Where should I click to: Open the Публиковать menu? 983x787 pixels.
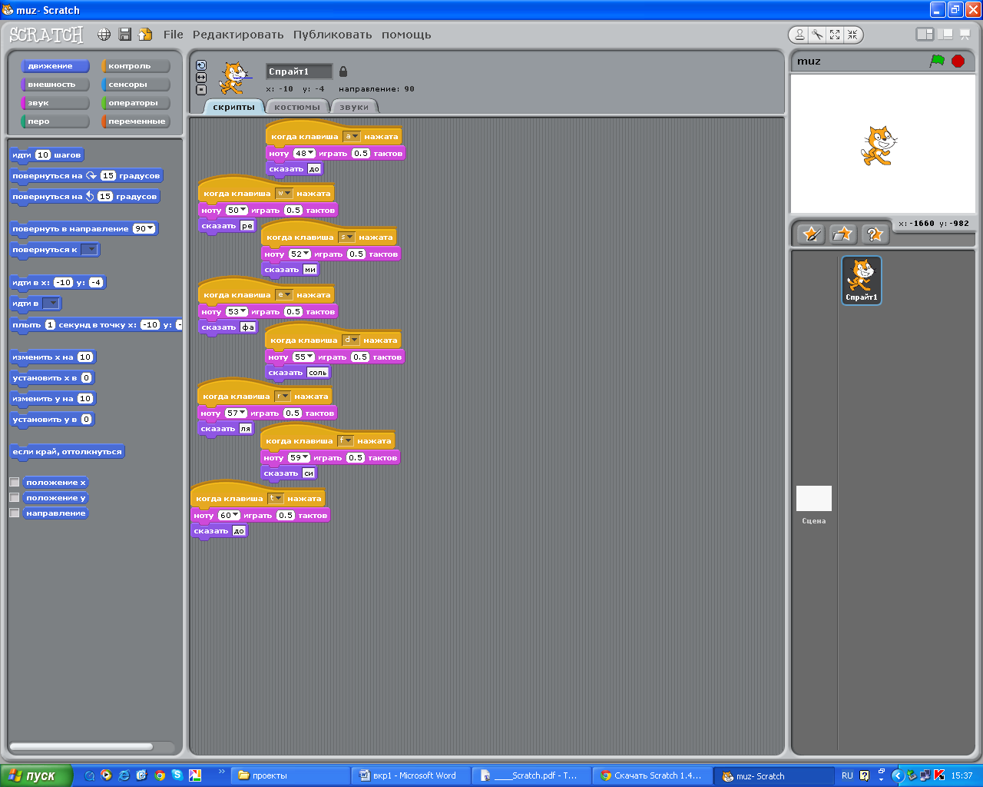click(x=333, y=35)
